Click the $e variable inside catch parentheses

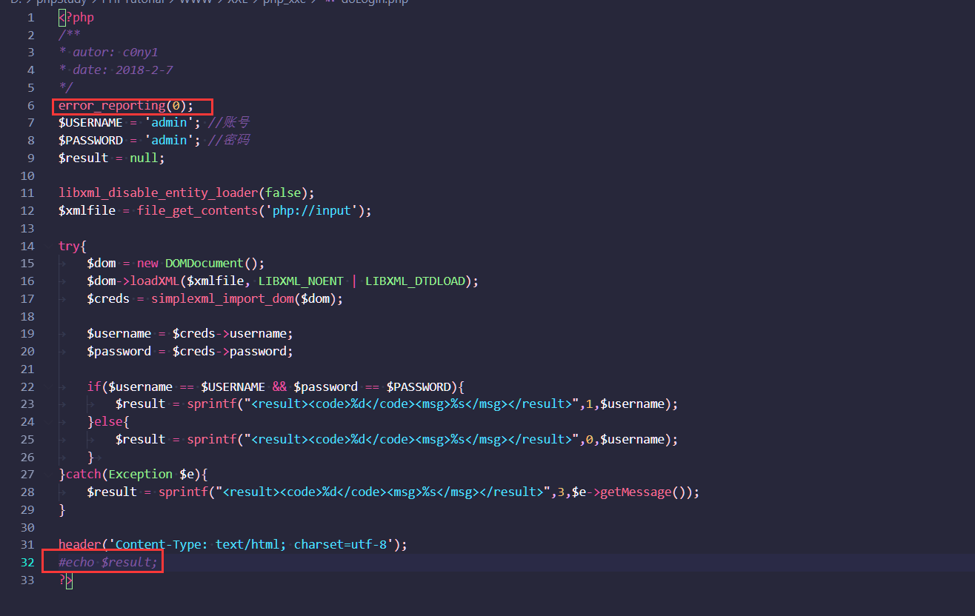coord(187,475)
